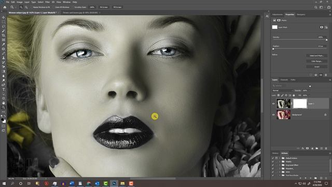Open the Layers panel menu

330,80
